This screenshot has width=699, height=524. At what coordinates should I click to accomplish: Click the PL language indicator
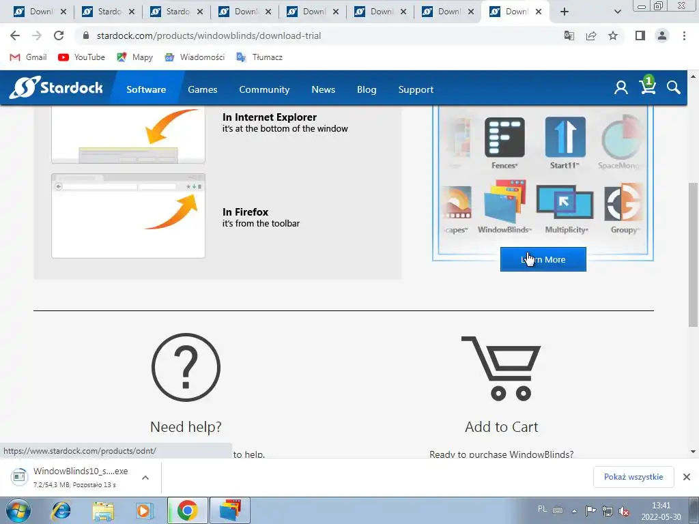(542, 509)
